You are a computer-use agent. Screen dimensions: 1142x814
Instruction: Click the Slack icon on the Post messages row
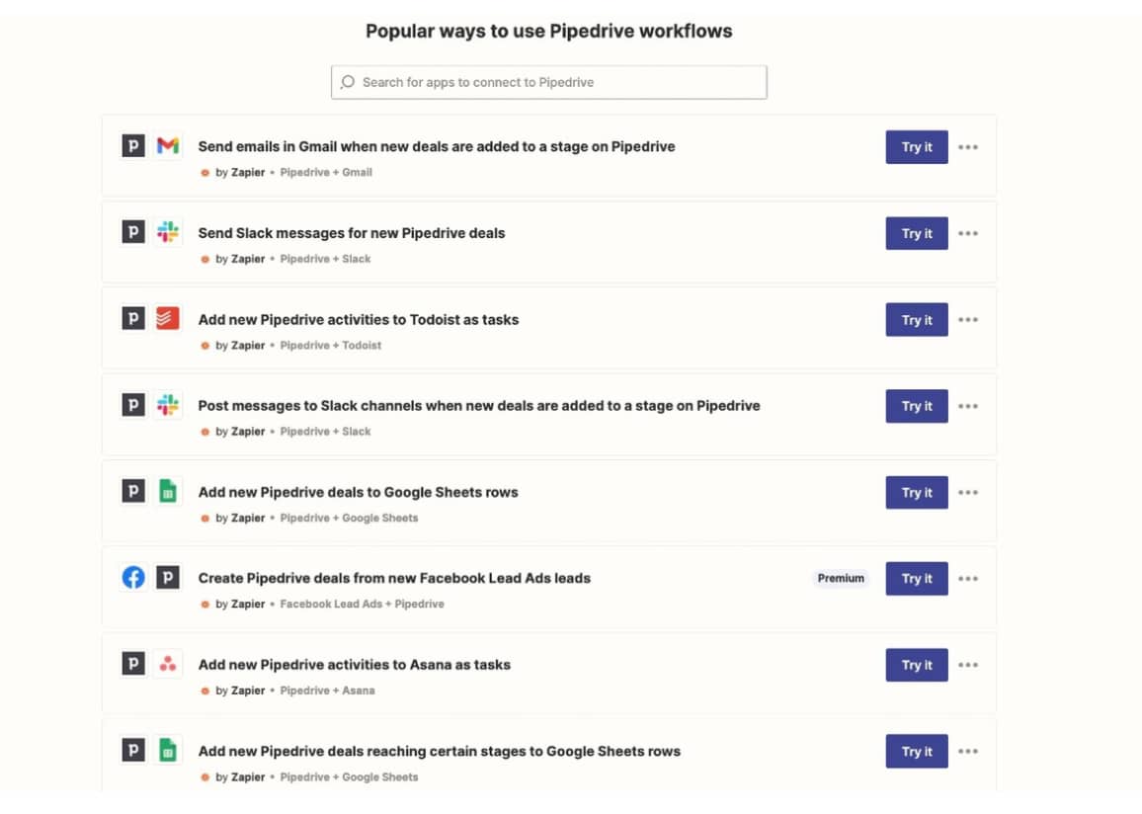[167, 405]
